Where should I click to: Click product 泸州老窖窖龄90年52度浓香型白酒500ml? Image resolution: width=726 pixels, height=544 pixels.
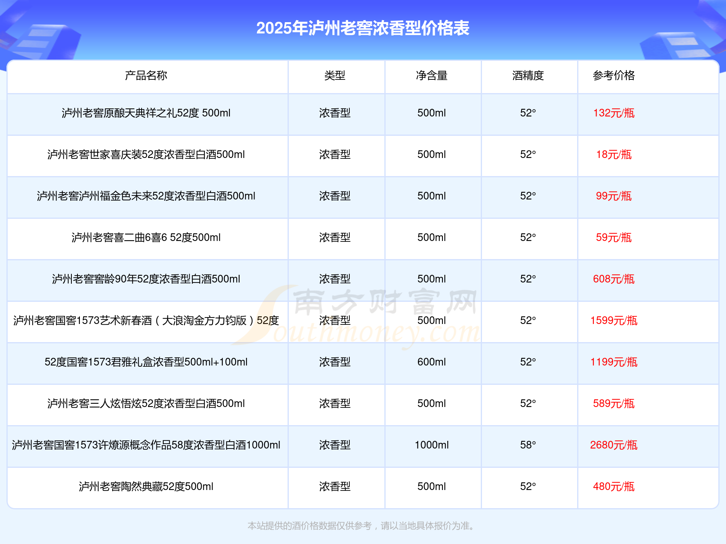(x=146, y=279)
